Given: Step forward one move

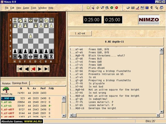Looking at the screenshot, I should [x=40, y=69].
